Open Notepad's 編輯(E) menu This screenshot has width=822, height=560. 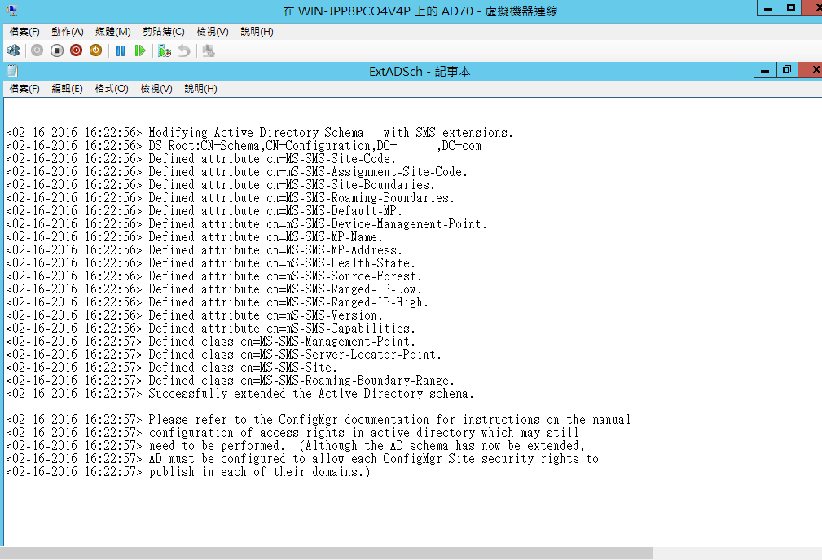click(67, 89)
